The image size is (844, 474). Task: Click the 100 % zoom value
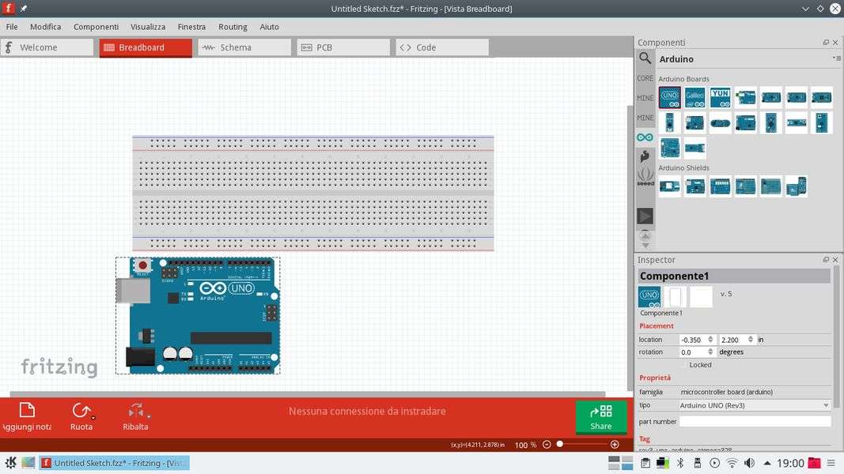(525, 445)
